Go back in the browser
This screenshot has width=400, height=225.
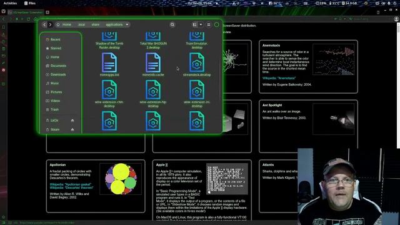pyautogui.click(x=4, y=19)
